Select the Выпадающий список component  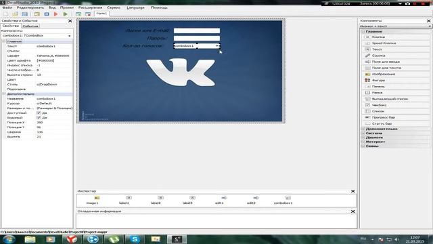click(x=396, y=99)
